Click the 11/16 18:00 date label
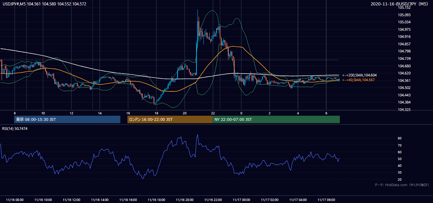Viewport: 433px width, 203px height. [x=156, y=200]
